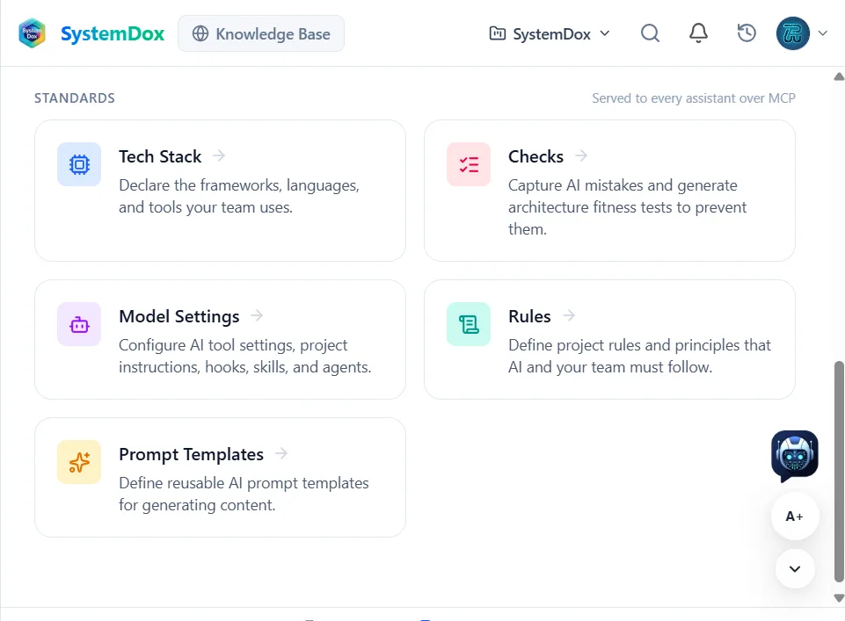Screen dimensions: 845x621
Task: Click the globe icon in Knowledge Base
Action: coord(200,33)
